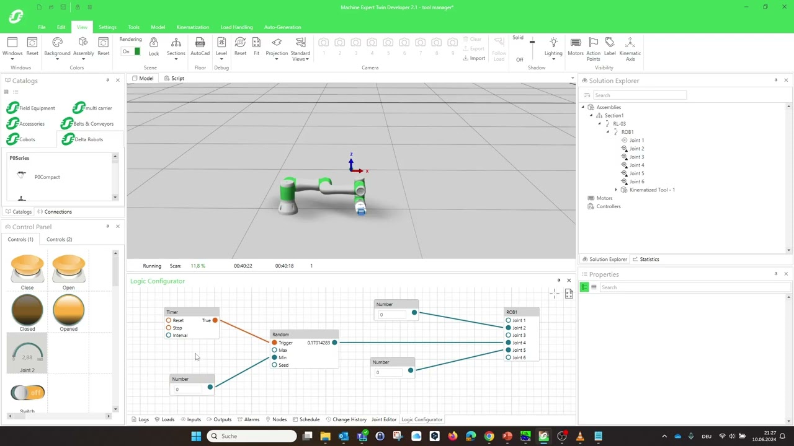This screenshot has height=446, width=794.
Task: Reset the camera view
Action: 240,46
